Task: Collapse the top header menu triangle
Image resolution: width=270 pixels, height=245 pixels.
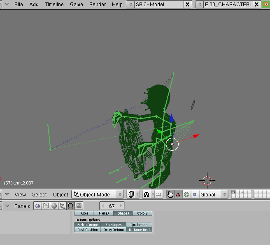Action: (7, 4)
